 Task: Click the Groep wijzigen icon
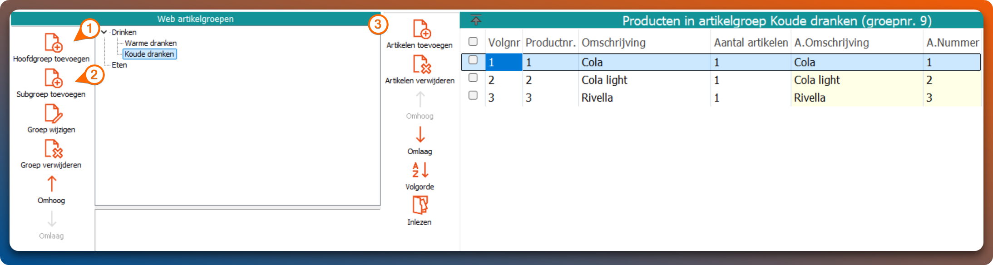[x=53, y=113]
